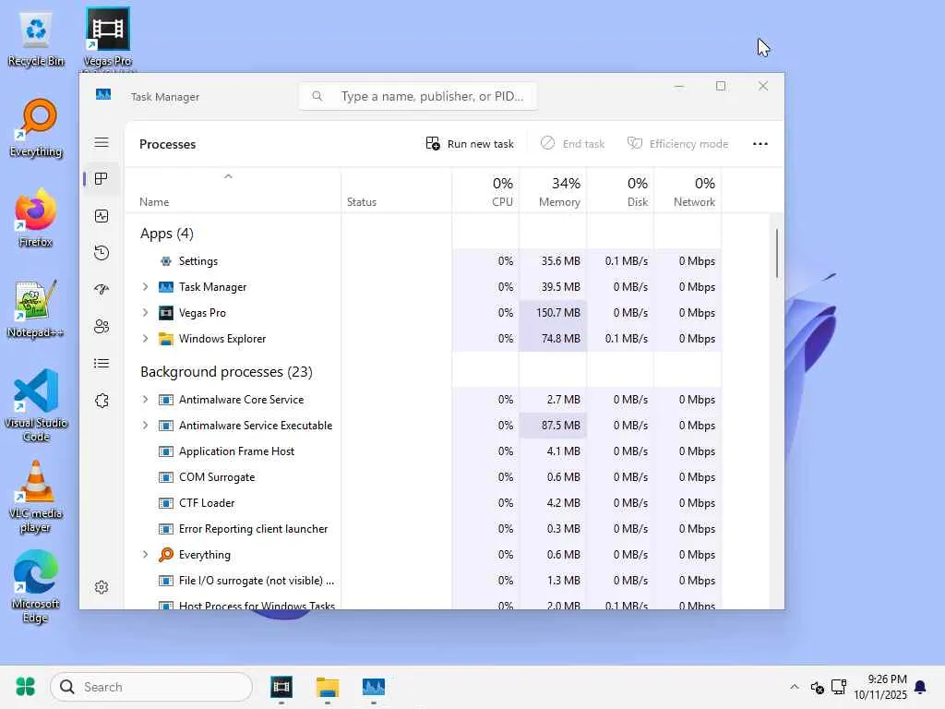Open Task Manager settings gear
Screen dimensions: 945x709
click(x=102, y=587)
